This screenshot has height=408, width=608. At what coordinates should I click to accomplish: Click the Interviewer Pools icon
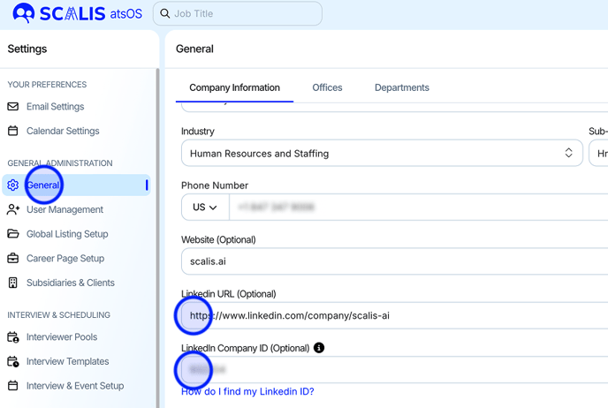click(x=13, y=337)
